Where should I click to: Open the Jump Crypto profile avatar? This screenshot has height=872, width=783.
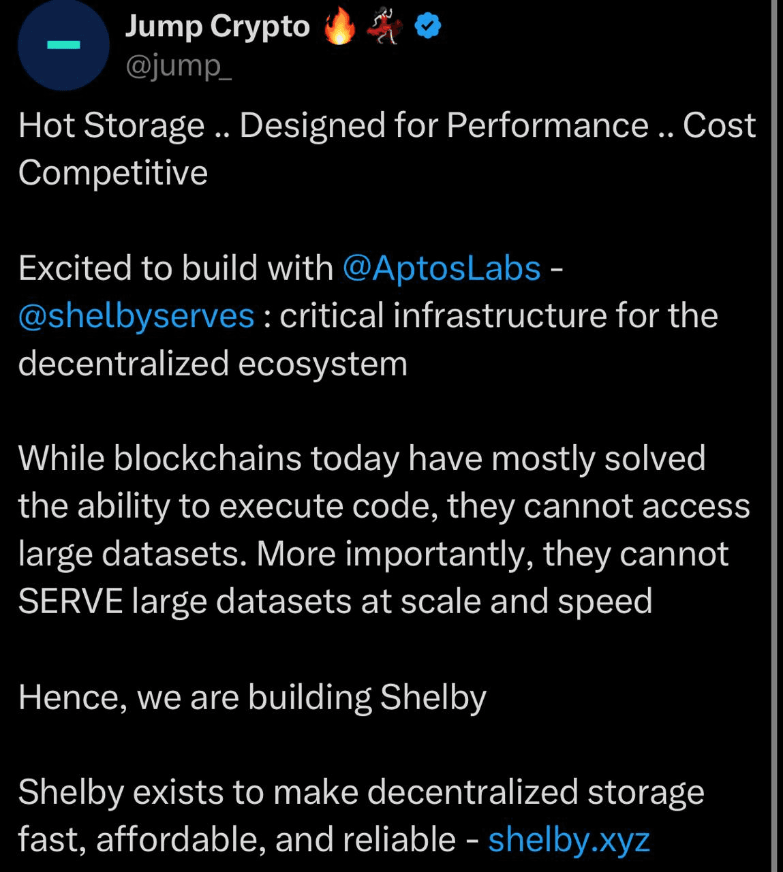coord(63,45)
